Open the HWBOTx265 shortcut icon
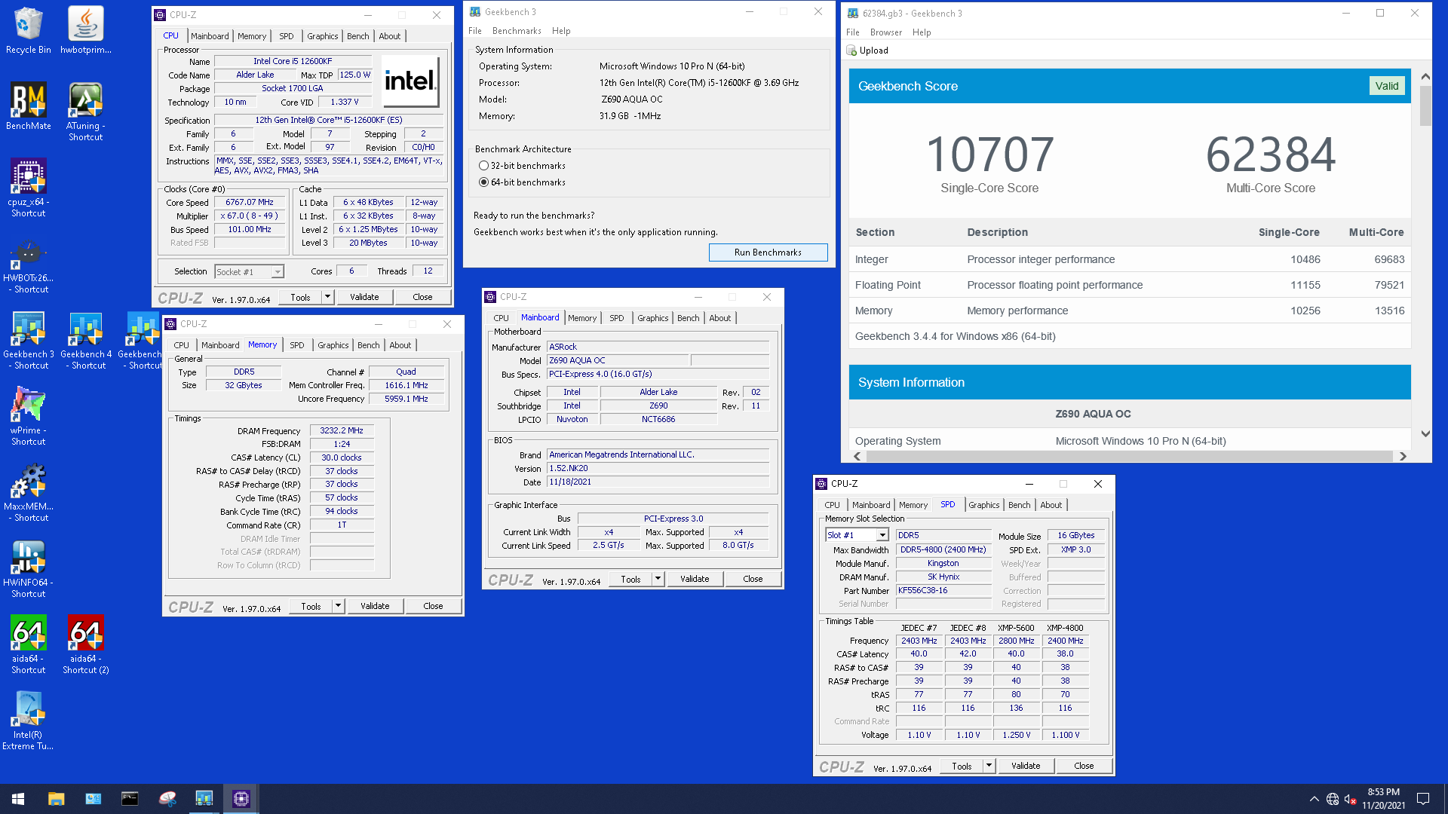The height and width of the screenshot is (814, 1448). click(29, 265)
